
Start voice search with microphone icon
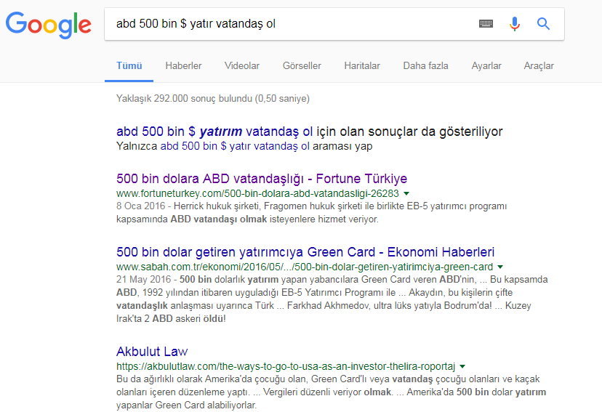coord(515,24)
